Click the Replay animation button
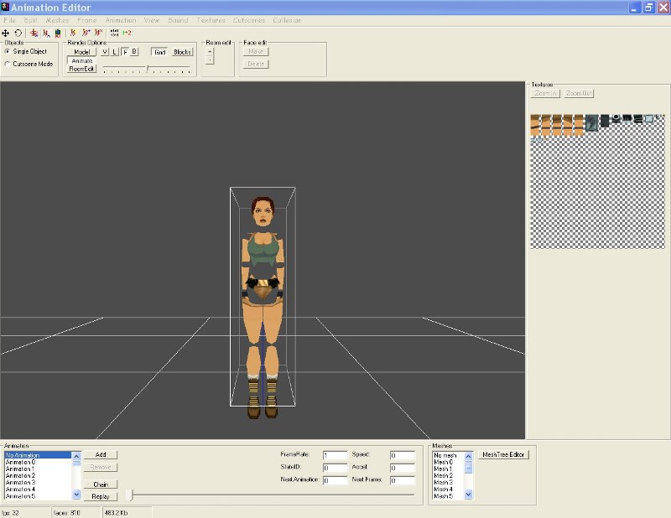 click(x=101, y=496)
